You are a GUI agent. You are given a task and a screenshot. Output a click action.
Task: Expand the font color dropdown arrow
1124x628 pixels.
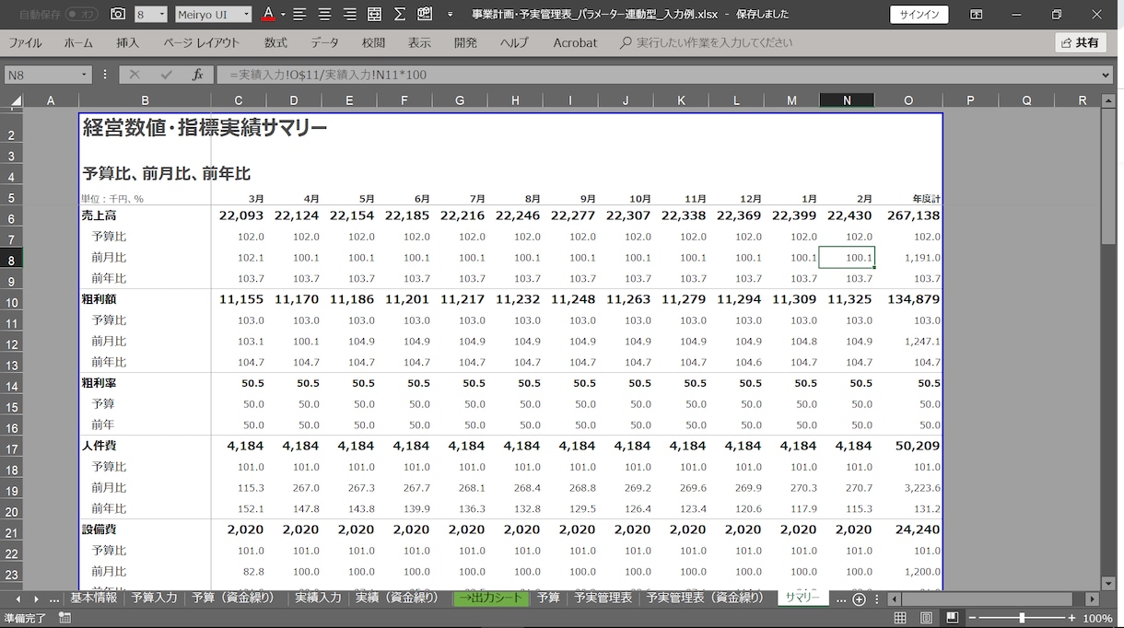click(283, 15)
